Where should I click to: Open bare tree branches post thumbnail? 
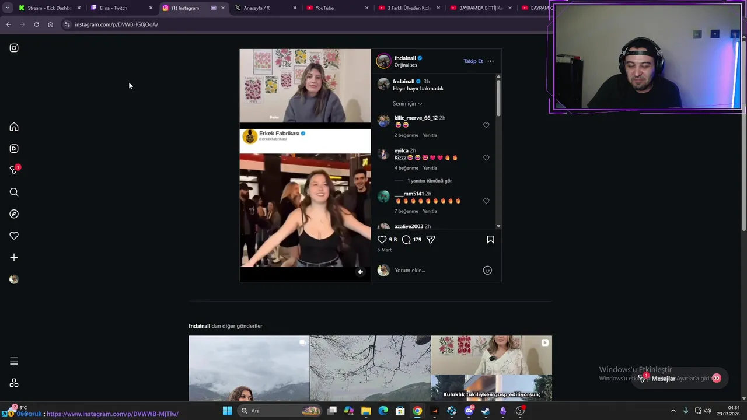(370, 368)
